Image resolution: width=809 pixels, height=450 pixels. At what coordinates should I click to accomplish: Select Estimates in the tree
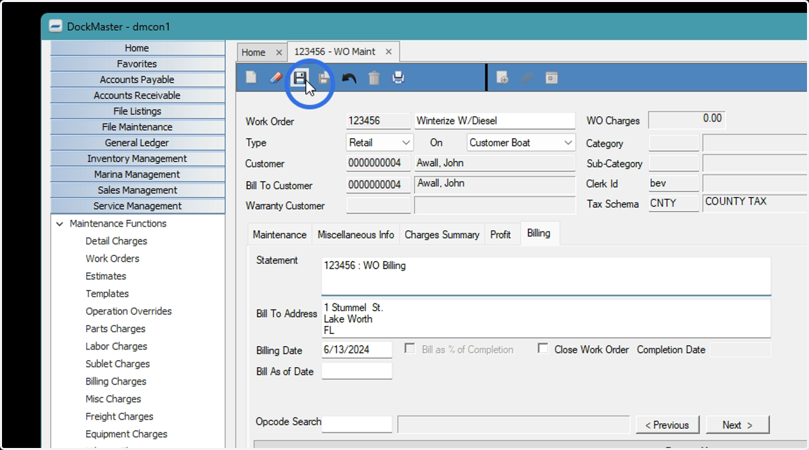click(x=106, y=276)
